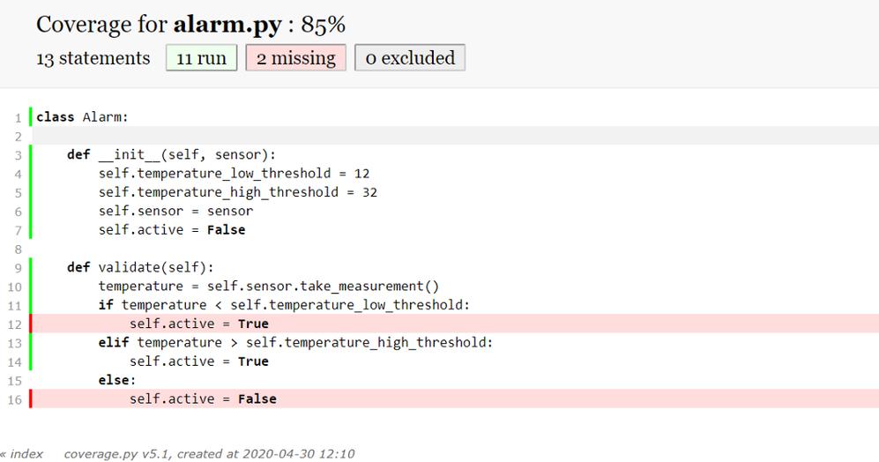Click line number 1
The width and height of the screenshot is (879, 462).
tap(18, 118)
